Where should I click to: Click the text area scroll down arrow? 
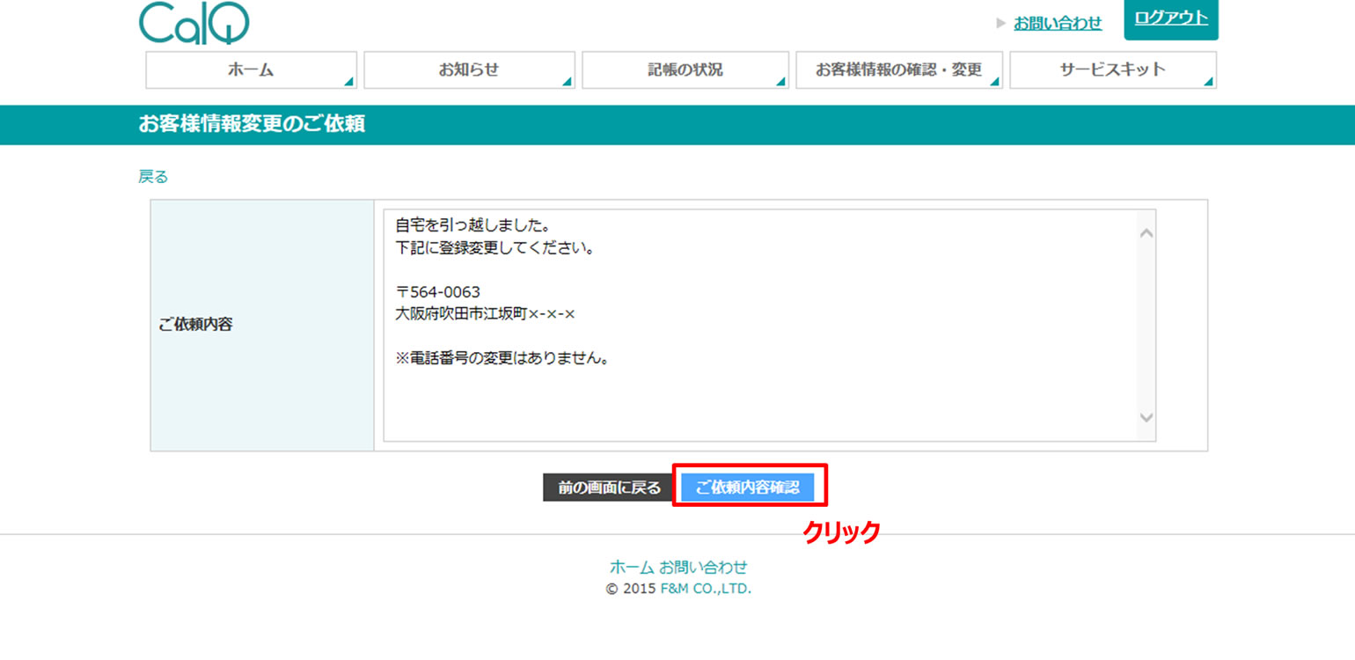(x=1146, y=417)
